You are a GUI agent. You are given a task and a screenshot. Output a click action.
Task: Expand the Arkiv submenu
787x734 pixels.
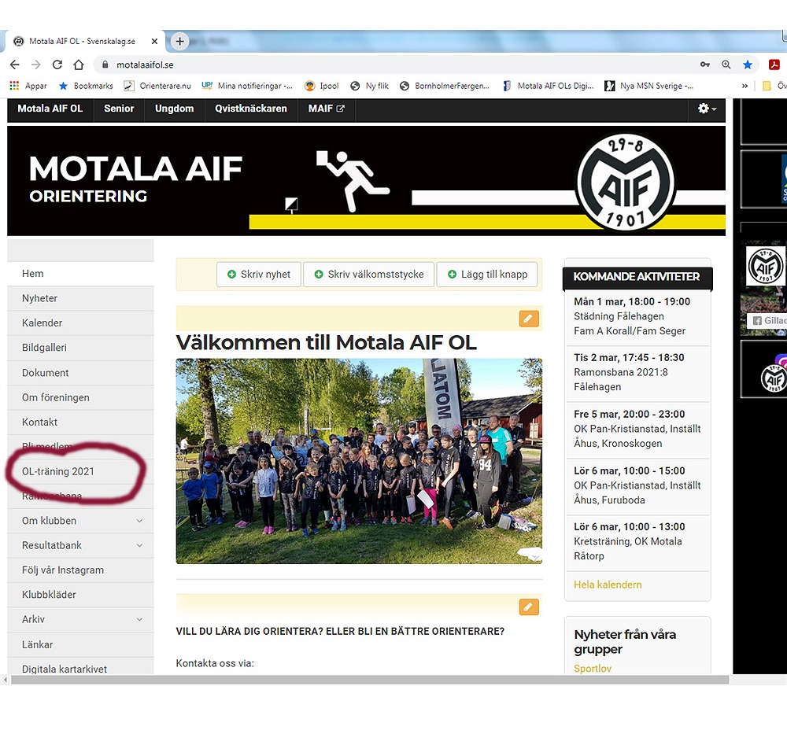pyautogui.click(x=139, y=620)
